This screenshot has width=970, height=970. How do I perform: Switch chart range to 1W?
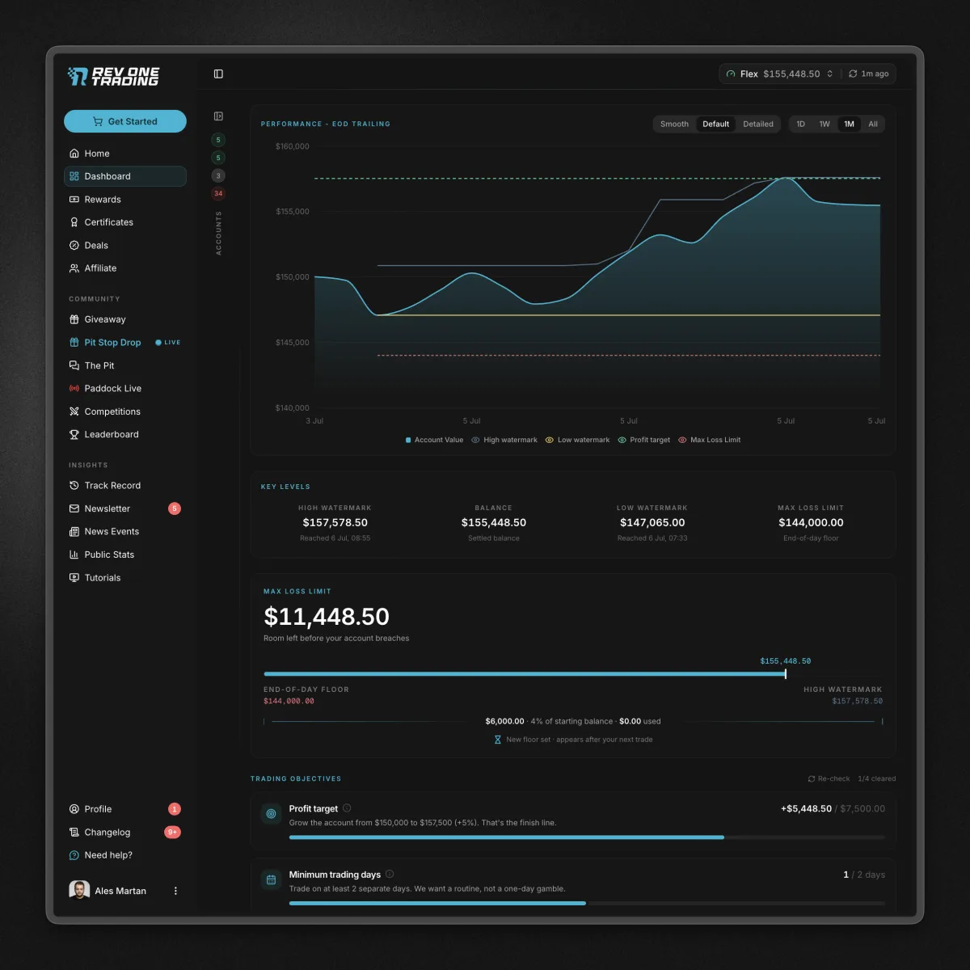click(824, 124)
